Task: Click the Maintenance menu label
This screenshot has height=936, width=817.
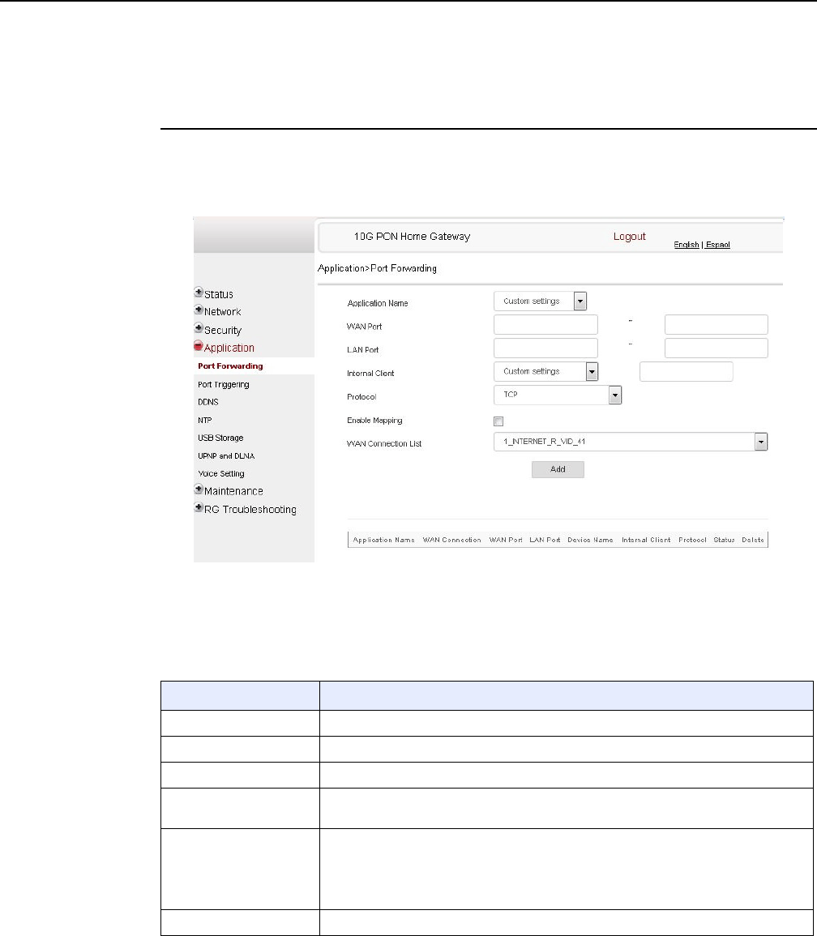Action: point(233,491)
